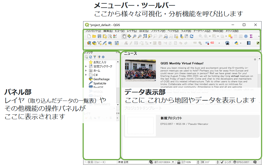
Task: Open the Help Contents book icon
Action: [249, 43]
